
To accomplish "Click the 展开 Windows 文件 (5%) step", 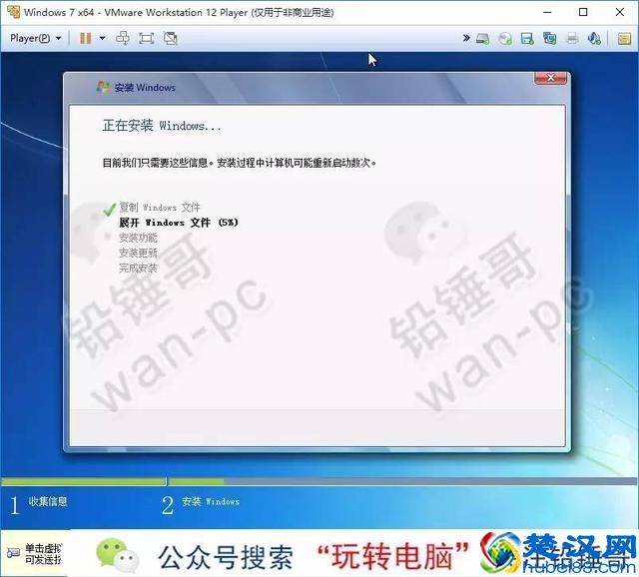I will click(179, 223).
